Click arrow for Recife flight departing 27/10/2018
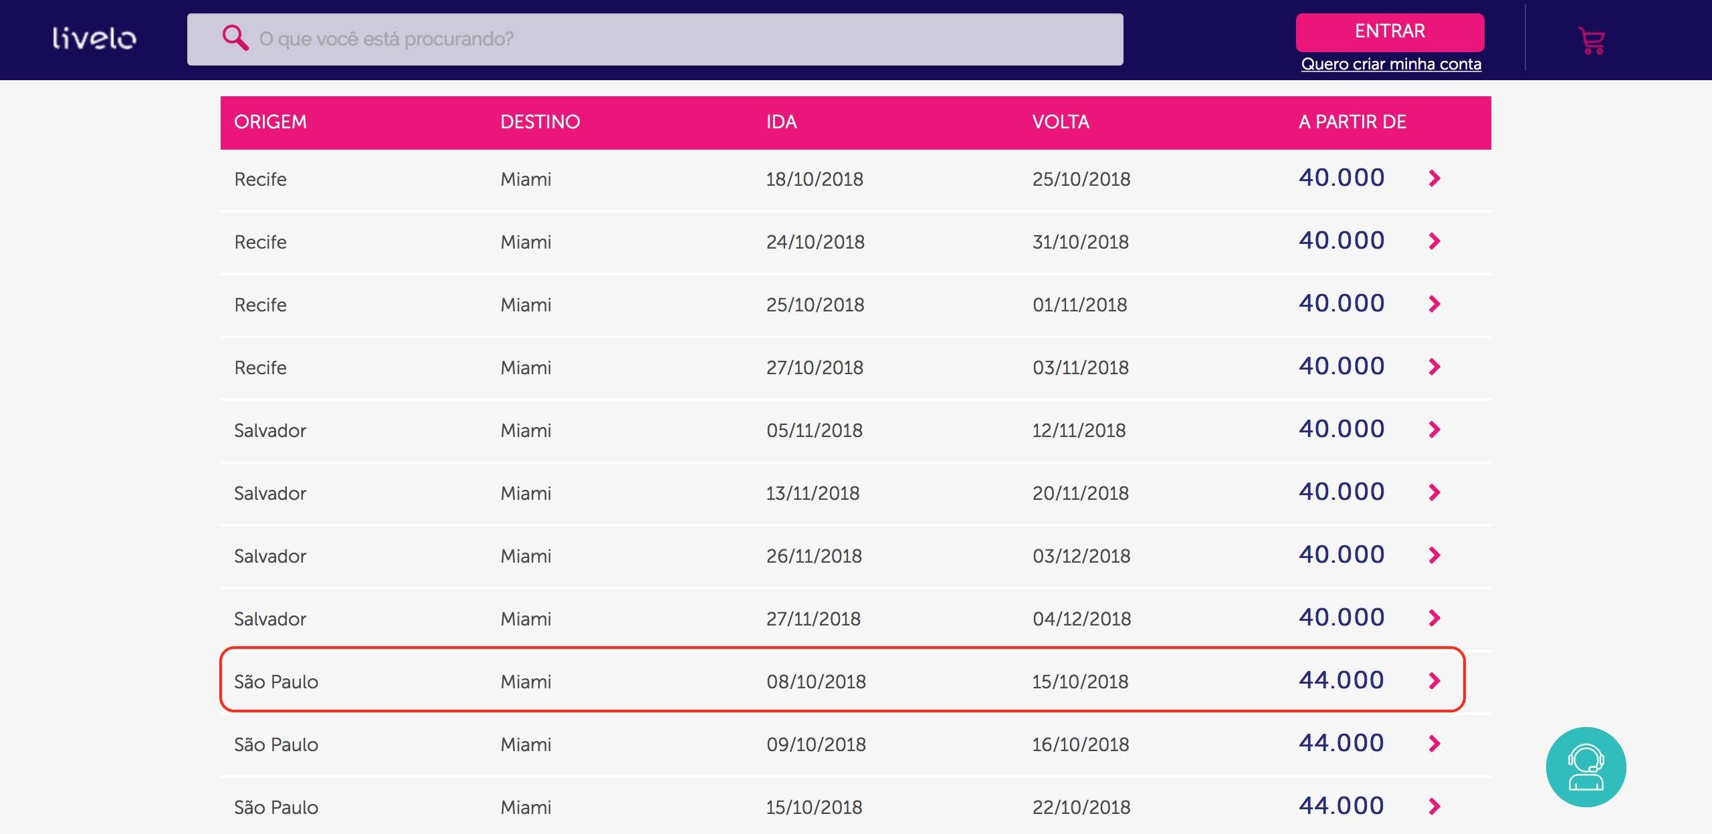The image size is (1712, 834). [1434, 367]
